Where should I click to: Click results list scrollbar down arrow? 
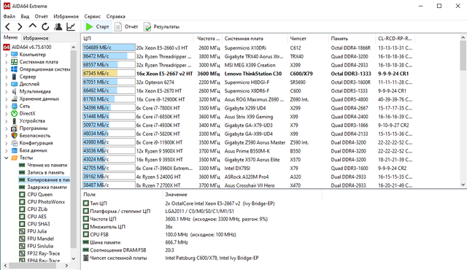point(463,185)
